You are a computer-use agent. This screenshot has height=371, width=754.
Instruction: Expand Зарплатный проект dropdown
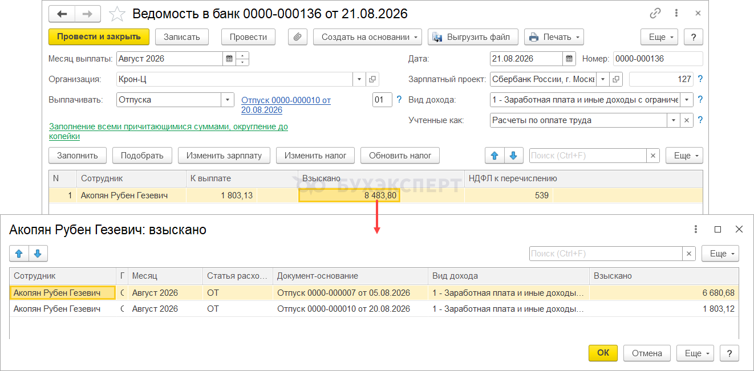603,79
